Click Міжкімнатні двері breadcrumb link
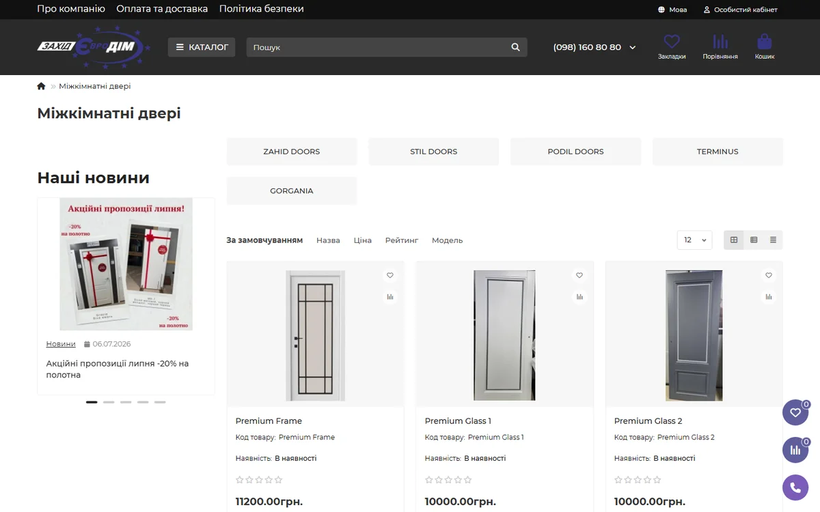820x512 pixels. [95, 86]
